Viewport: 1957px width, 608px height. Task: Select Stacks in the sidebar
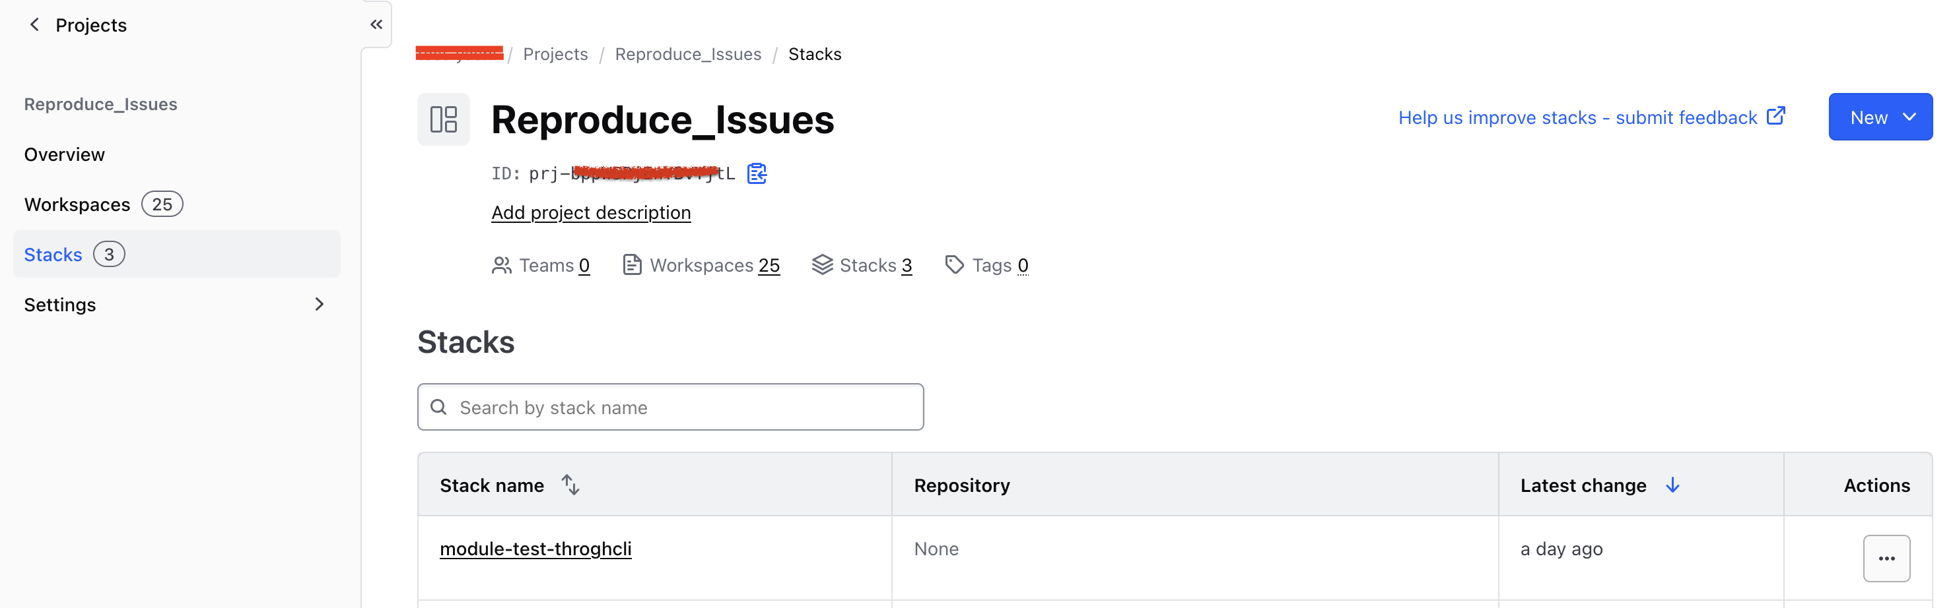point(53,255)
